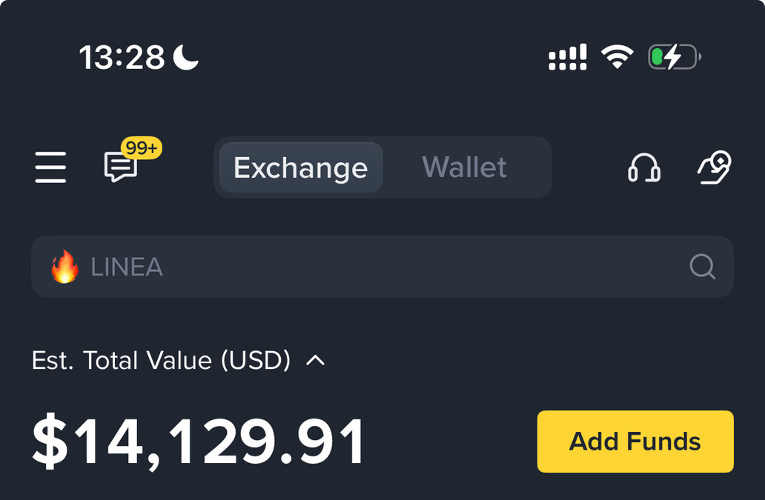This screenshot has height=500, width=765.
Task: Open the hamburger menu
Action: (50, 167)
